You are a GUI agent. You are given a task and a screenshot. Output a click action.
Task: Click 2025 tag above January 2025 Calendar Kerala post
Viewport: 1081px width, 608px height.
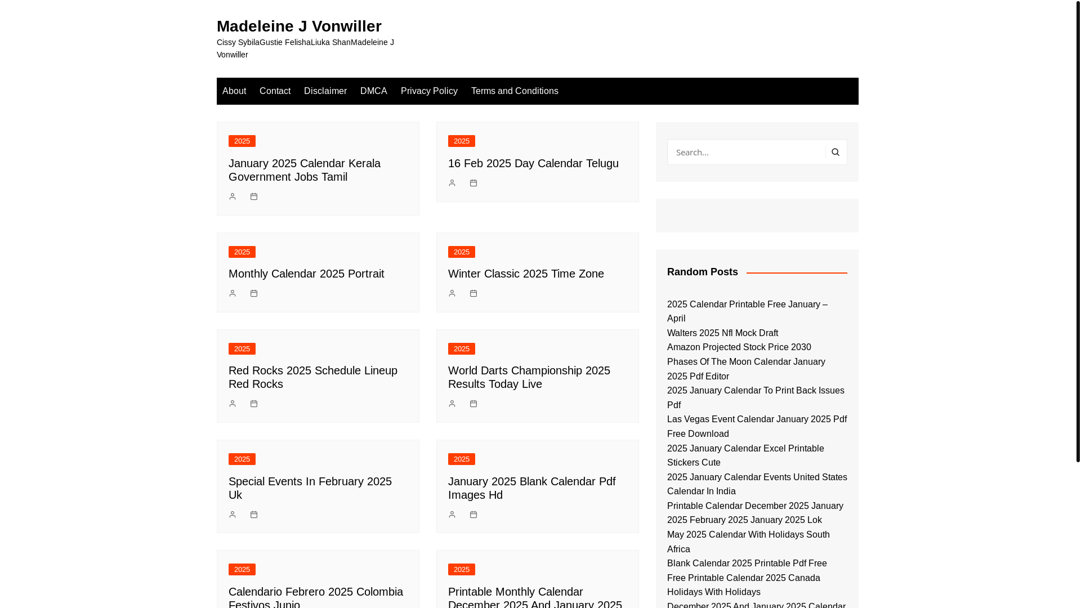[242, 141]
